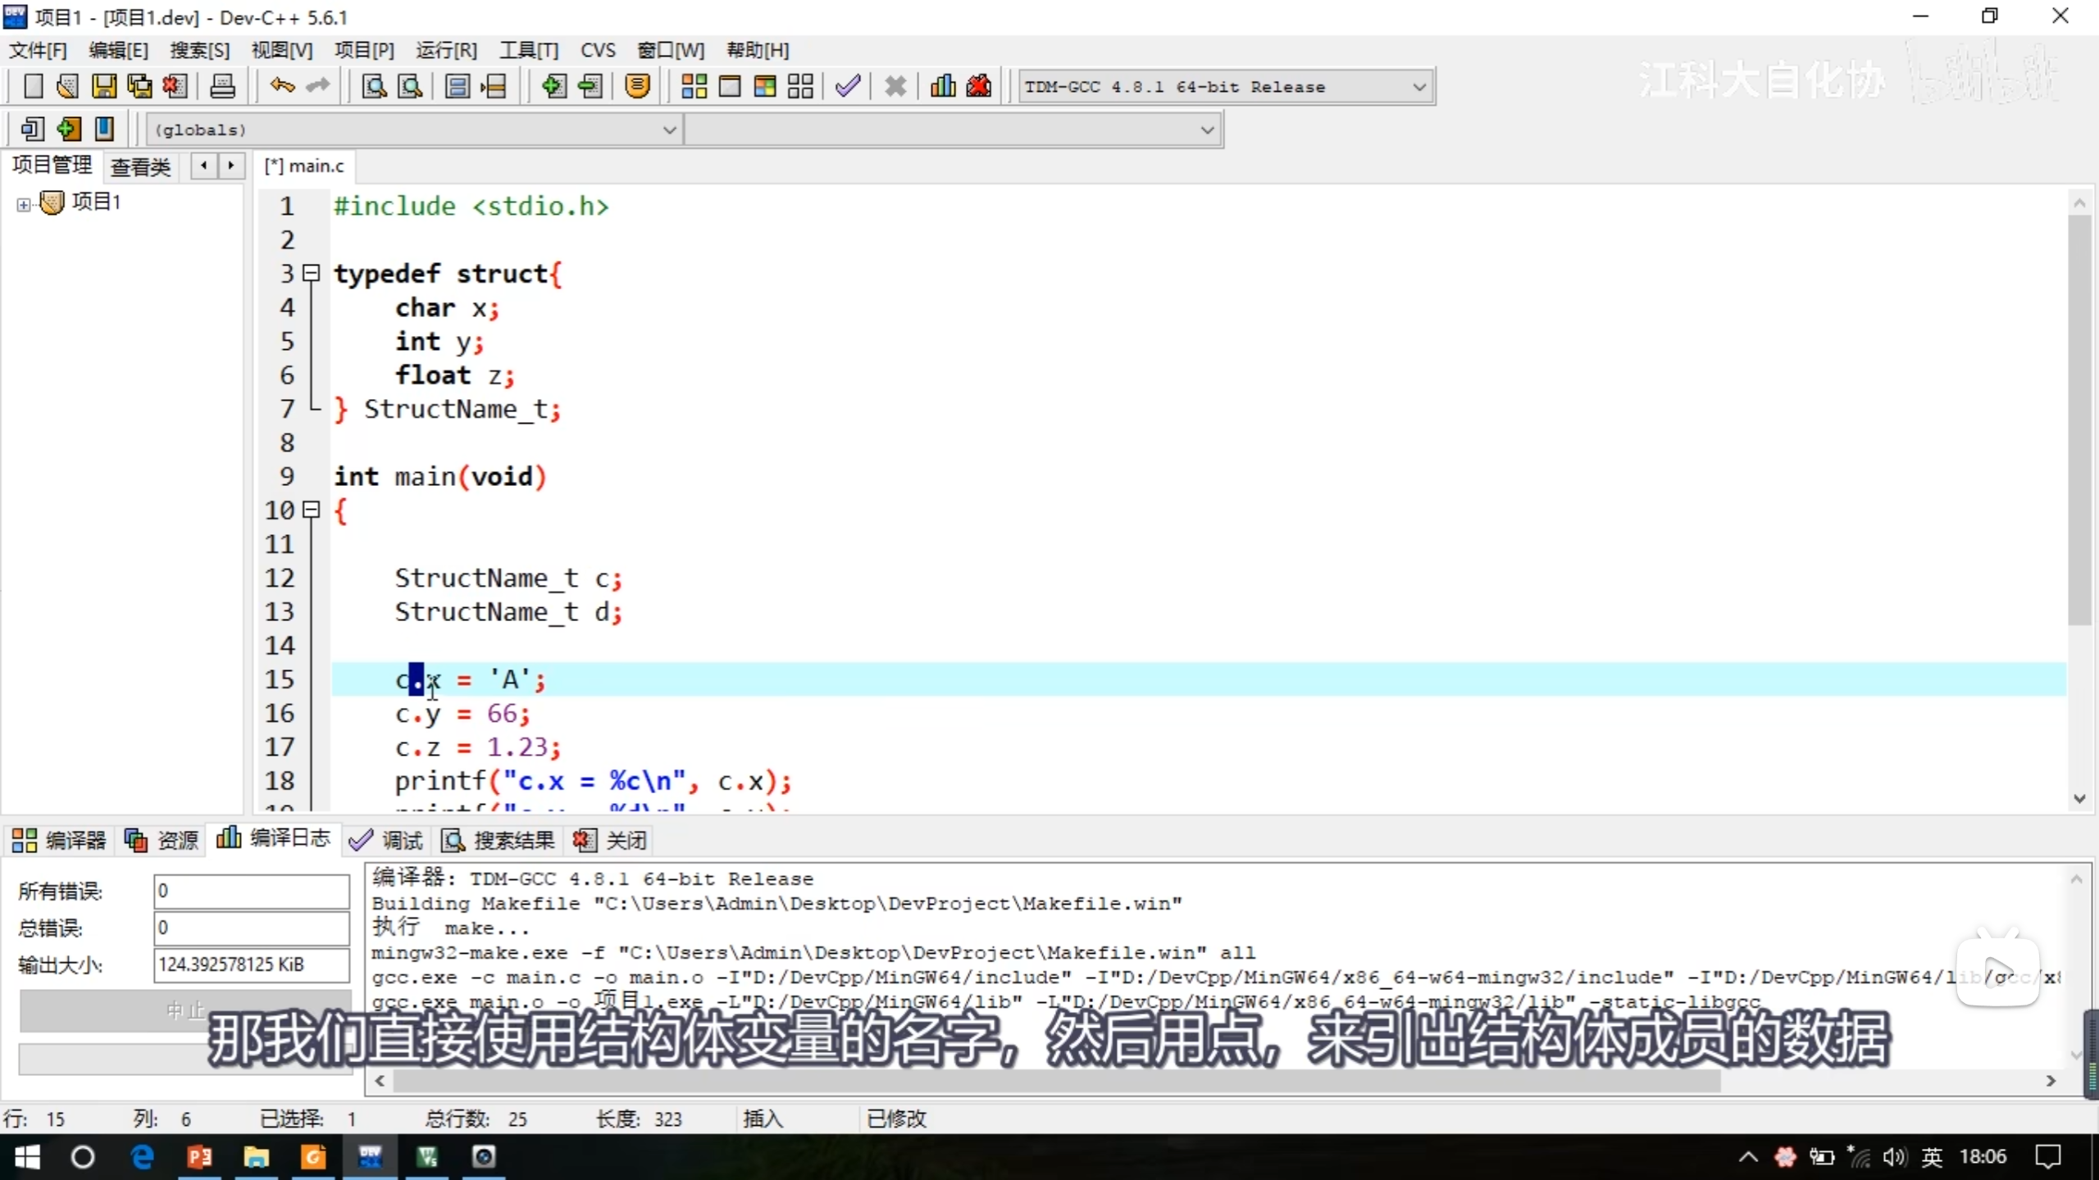Click the New source file icon

point(33,86)
